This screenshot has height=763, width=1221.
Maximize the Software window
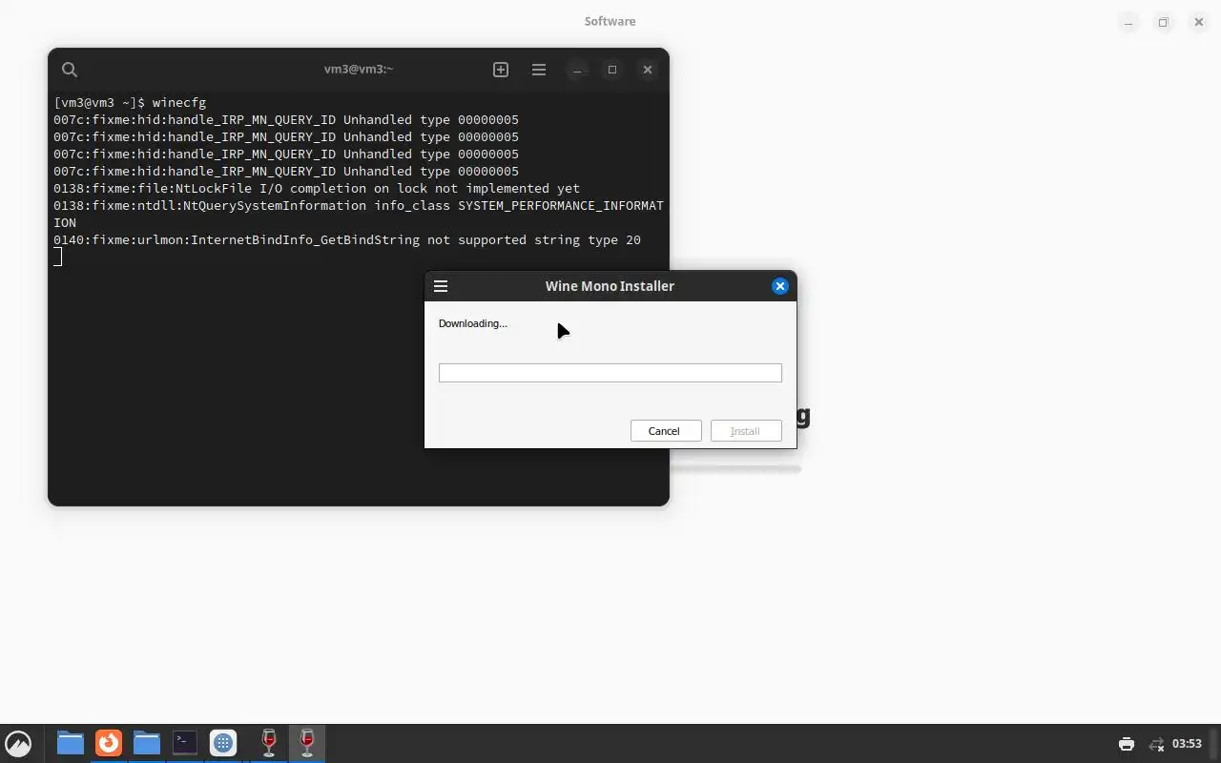(1163, 22)
